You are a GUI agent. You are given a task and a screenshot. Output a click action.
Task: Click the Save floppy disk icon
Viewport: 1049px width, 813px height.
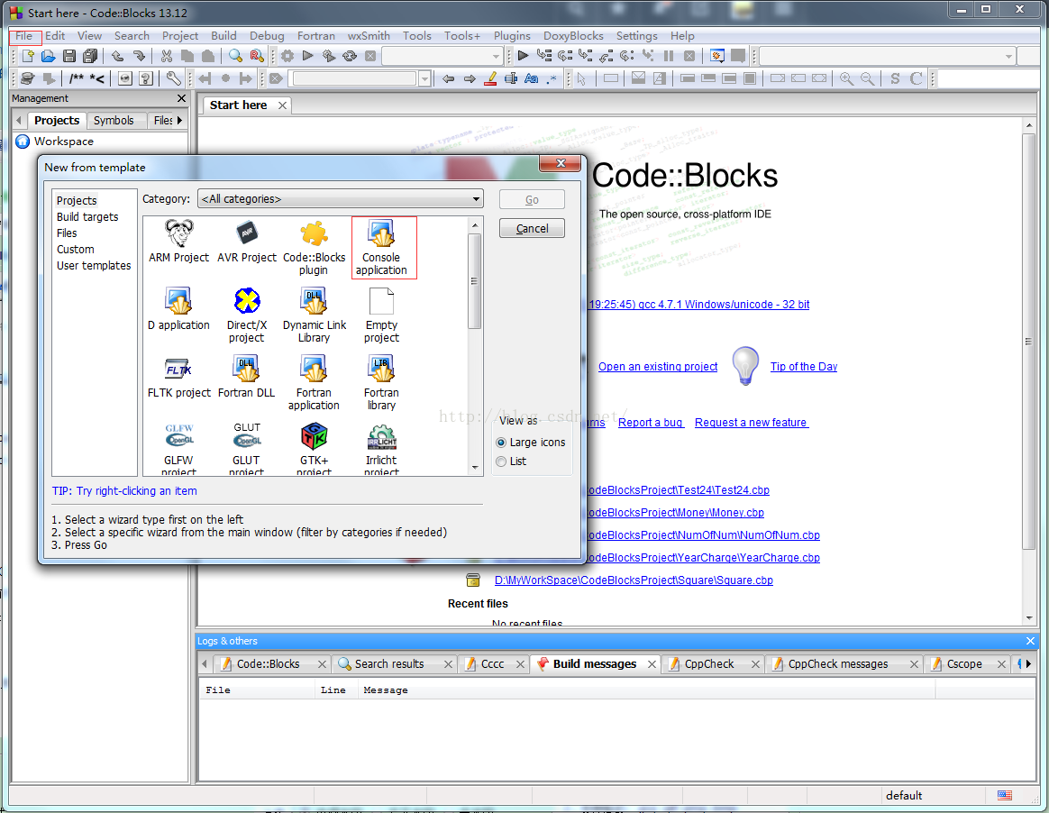pyautogui.click(x=68, y=56)
